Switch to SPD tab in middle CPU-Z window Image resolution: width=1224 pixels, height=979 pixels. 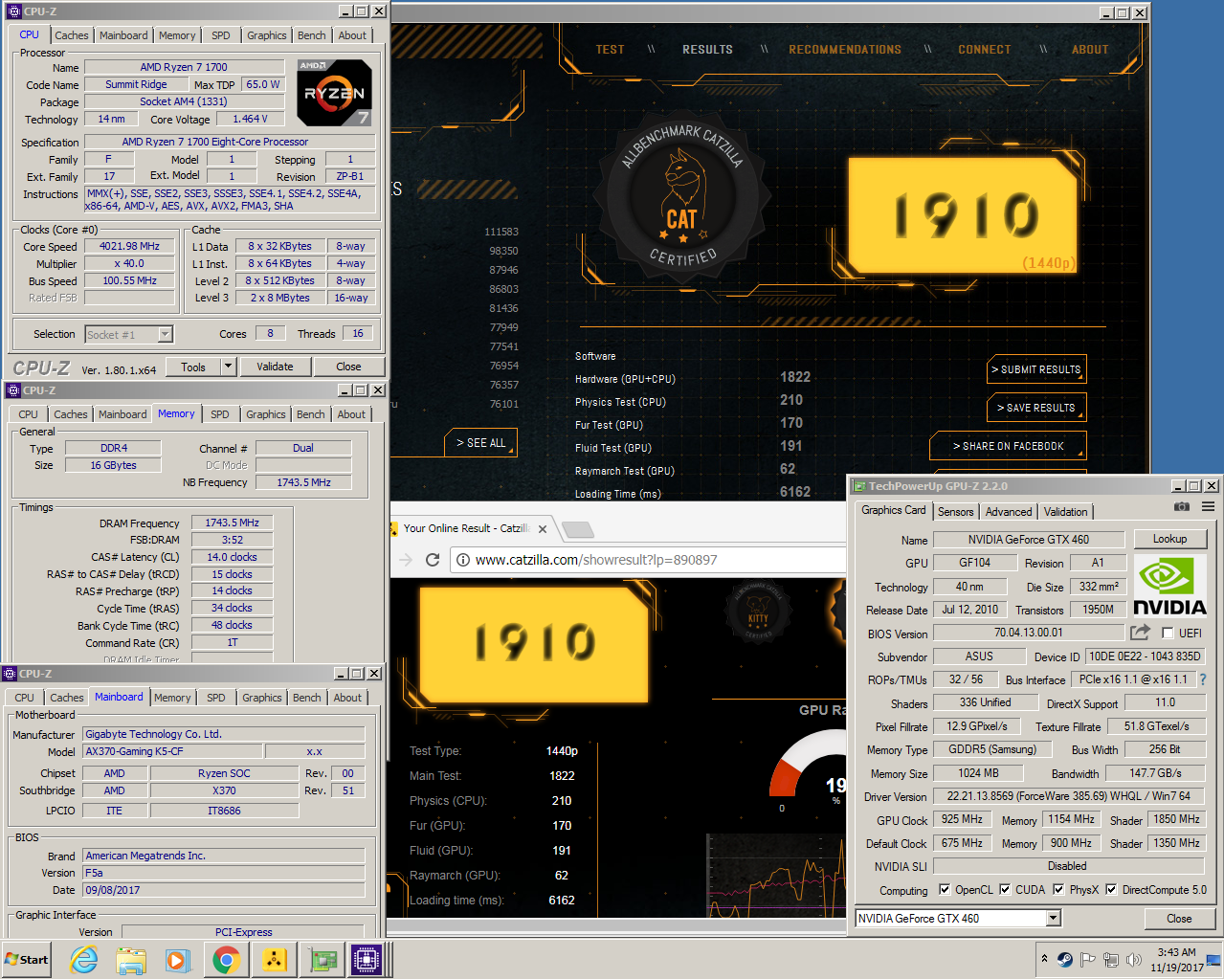tap(220, 414)
